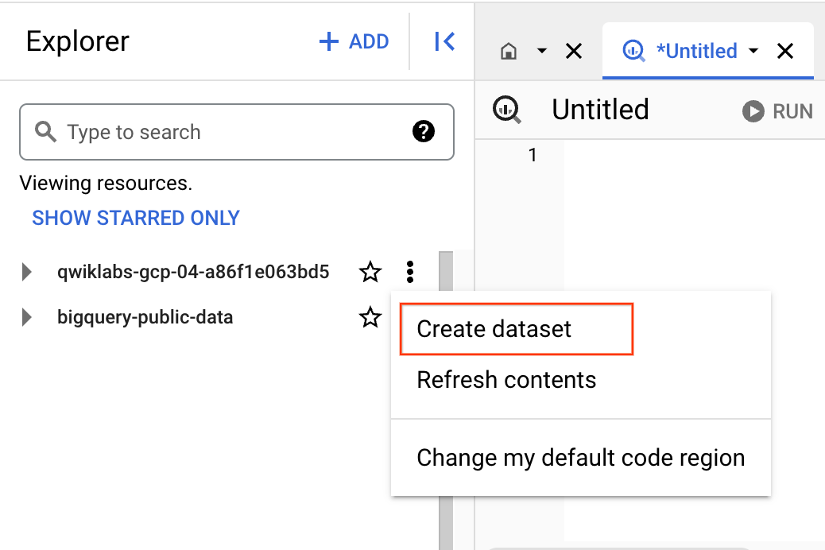Expand the bigquery-public-data tree

coord(26,317)
